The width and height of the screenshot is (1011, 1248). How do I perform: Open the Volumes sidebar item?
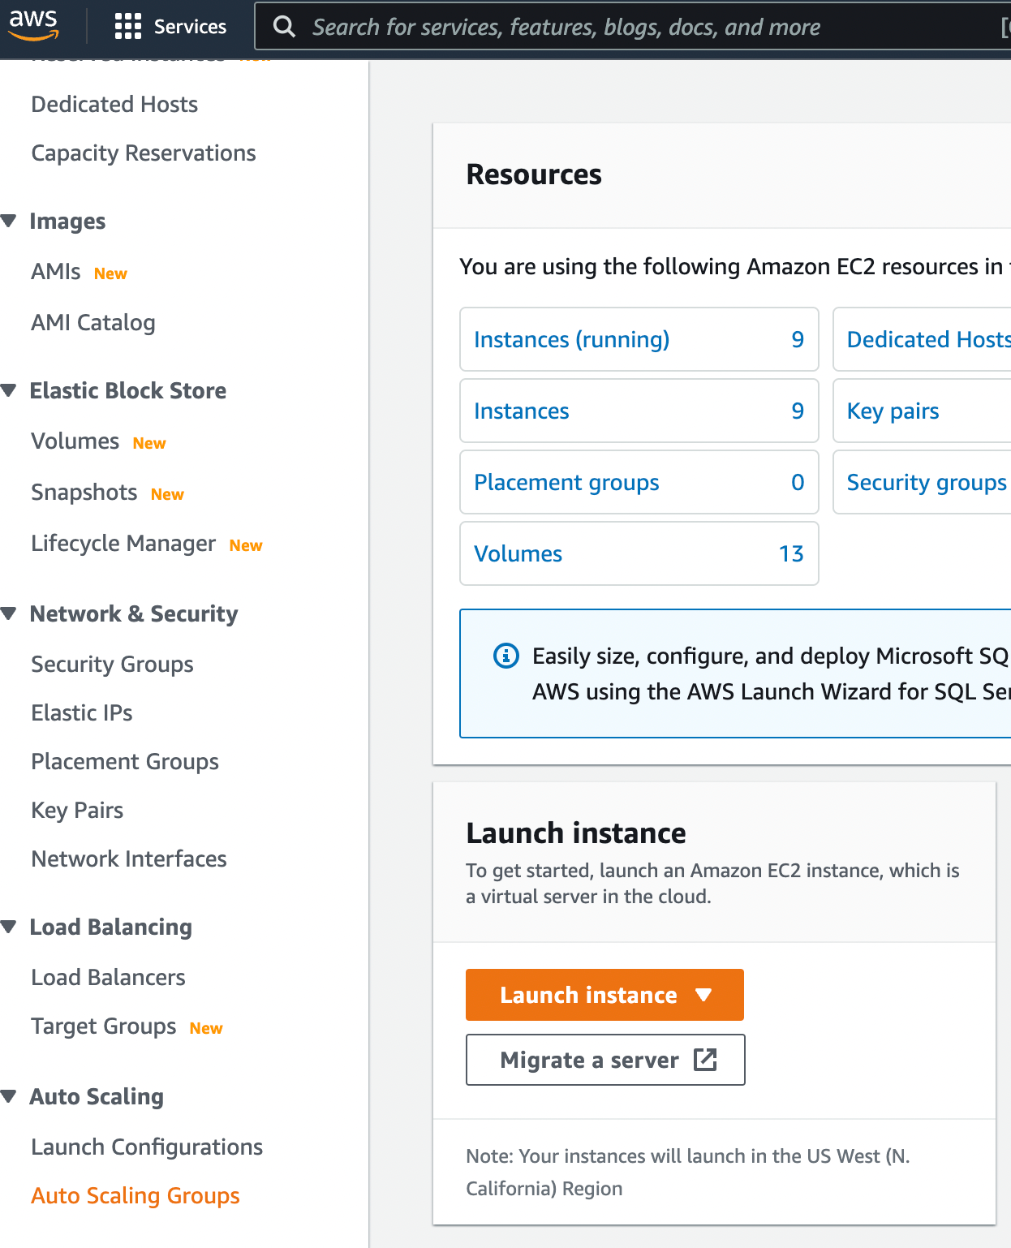[x=75, y=441]
